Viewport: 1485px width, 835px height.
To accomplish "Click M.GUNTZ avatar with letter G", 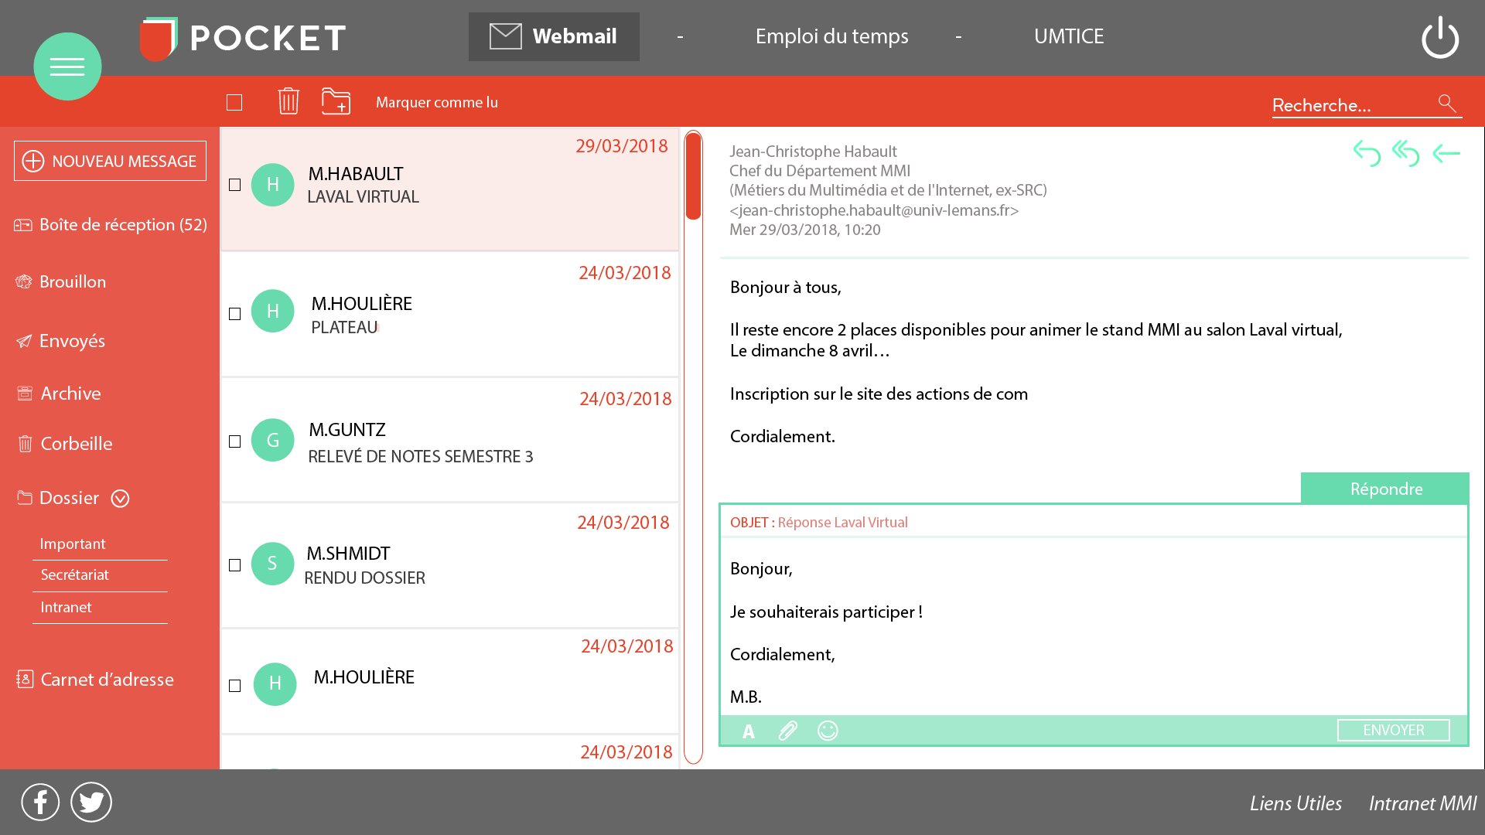I will point(272,440).
